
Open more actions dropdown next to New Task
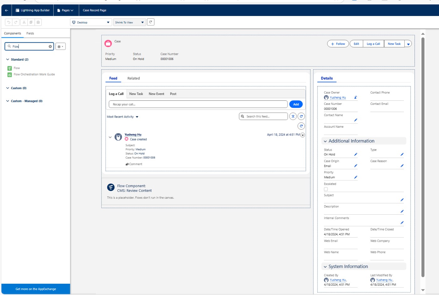point(408,44)
